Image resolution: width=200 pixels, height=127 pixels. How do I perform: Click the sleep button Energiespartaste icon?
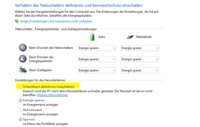(23, 59)
